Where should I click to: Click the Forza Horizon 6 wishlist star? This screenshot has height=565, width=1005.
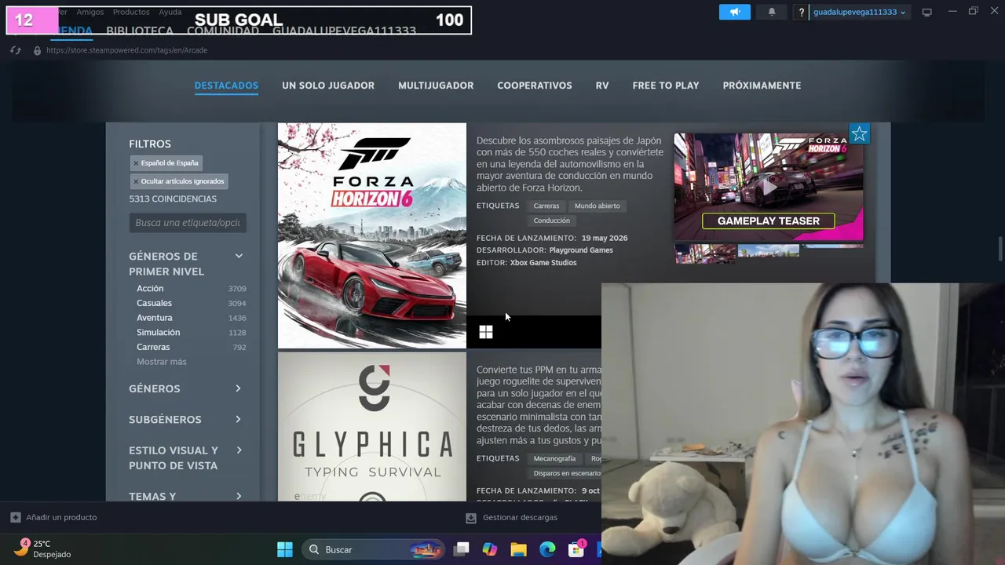click(859, 134)
